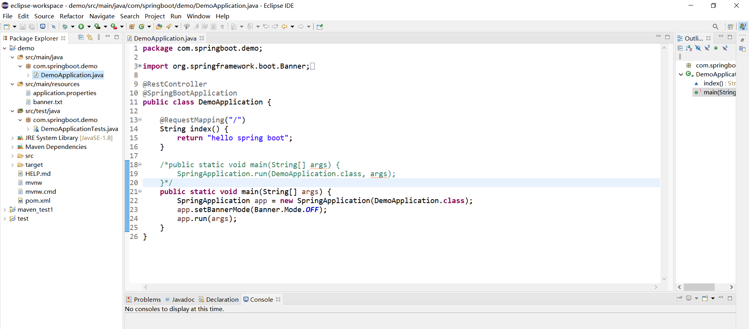Image resolution: width=749 pixels, height=329 pixels.
Task: Expand the Maven Dependencies node
Action: click(x=12, y=147)
